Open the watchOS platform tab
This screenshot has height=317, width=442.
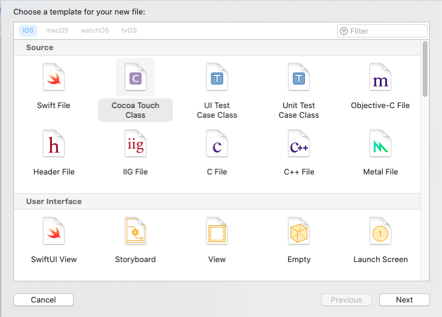point(95,30)
